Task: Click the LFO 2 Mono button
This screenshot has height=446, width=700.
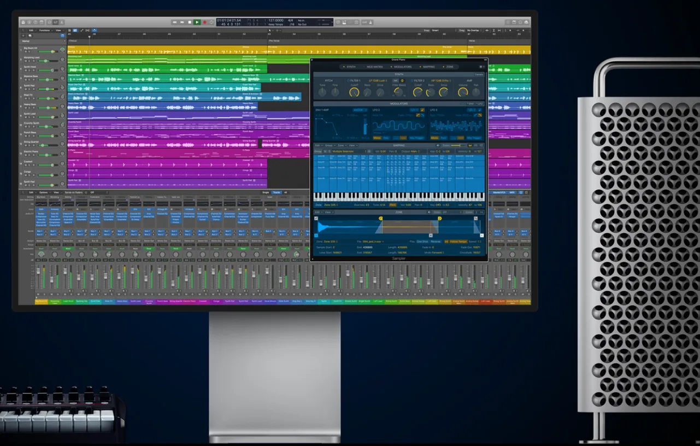Action: [x=377, y=138]
